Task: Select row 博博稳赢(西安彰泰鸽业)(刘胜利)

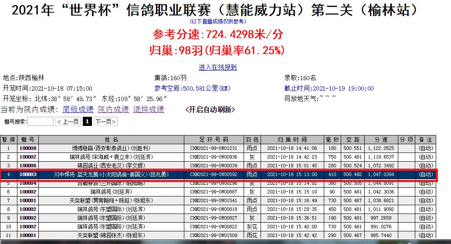Action: [x=218, y=148]
